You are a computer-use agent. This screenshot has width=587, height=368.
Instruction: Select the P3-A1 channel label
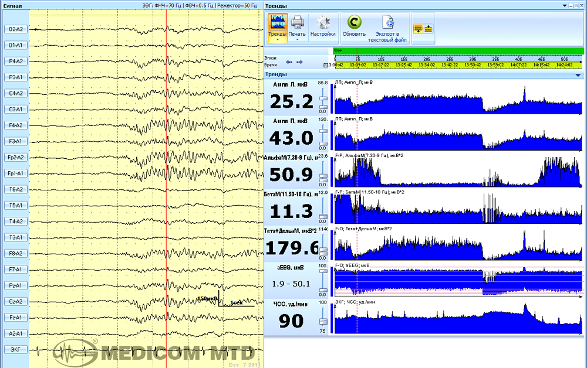(x=16, y=77)
